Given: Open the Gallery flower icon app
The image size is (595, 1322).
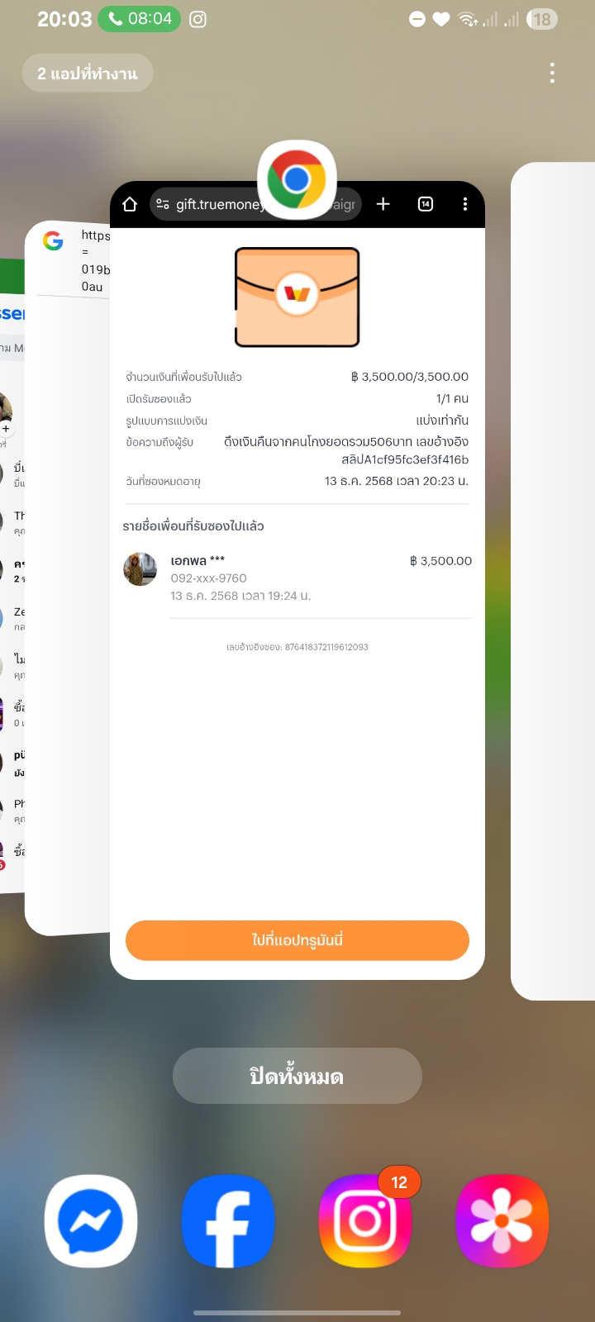Looking at the screenshot, I should 502,1220.
